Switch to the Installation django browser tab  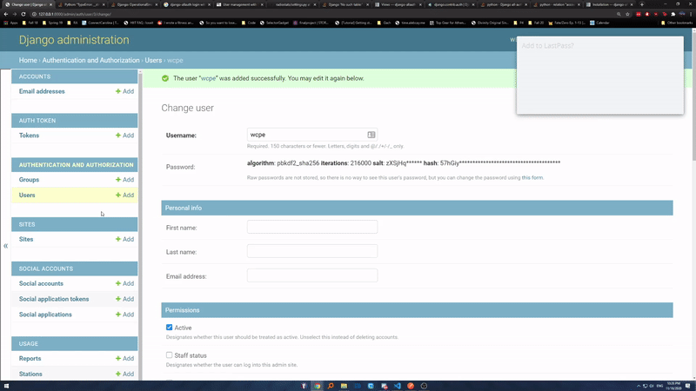point(609,4)
